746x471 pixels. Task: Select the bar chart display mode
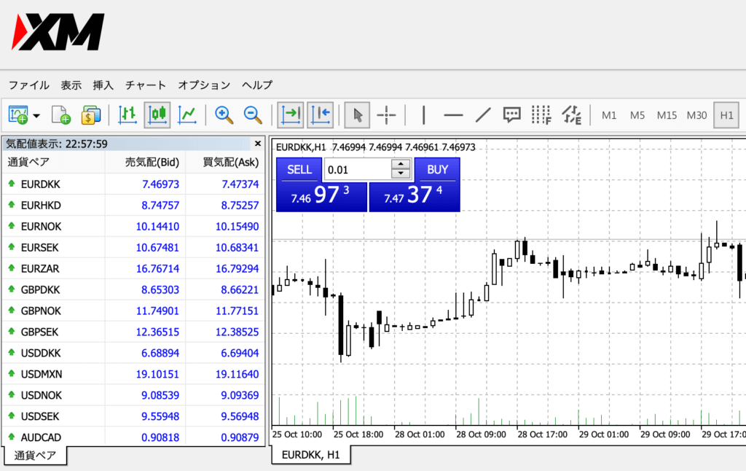(x=127, y=114)
